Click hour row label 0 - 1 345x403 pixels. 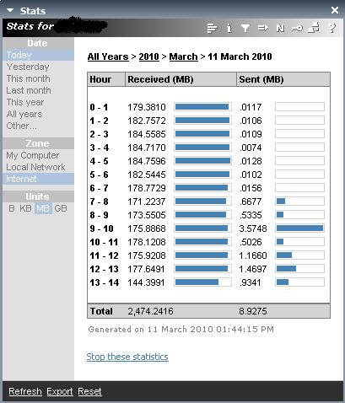click(x=99, y=107)
